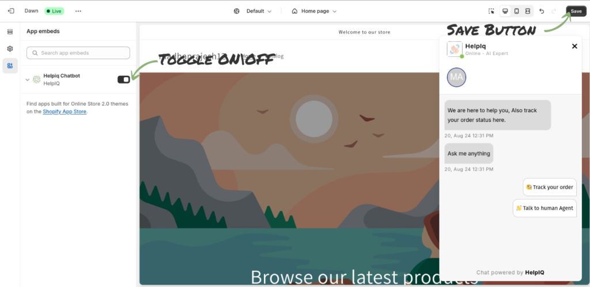Click the undo arrow
This screenshot has height=287, width=590.
pyautogui.click(x=542, y=12)
